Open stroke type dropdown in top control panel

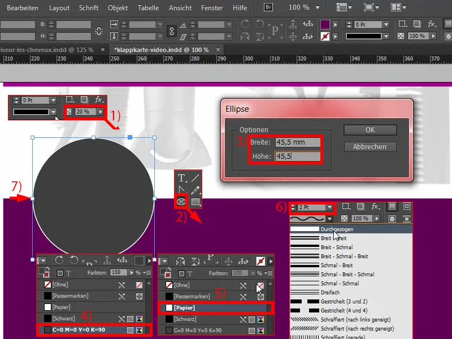click(x=386, y=36)
